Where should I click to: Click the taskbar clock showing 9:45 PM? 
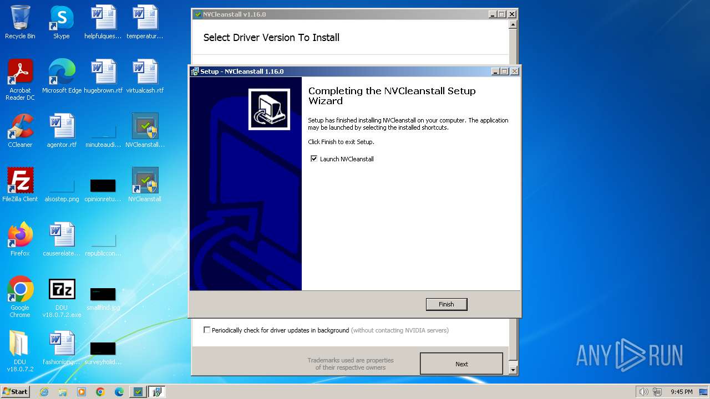coord(682,392)
